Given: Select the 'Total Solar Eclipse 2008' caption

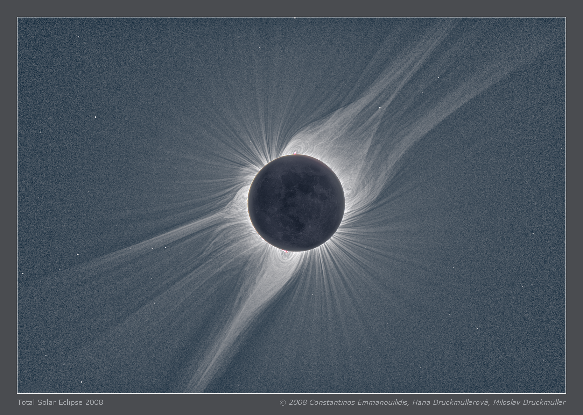Looking at the screenshot, I should [x=60, y=402].
